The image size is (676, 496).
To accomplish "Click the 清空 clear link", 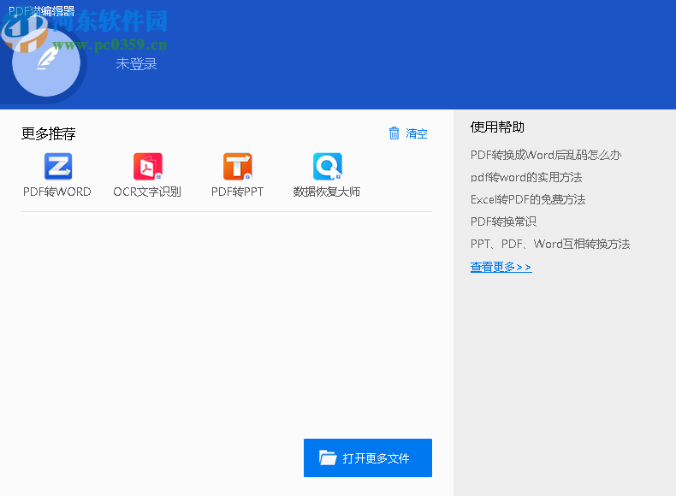I will (x=416, y=133).
